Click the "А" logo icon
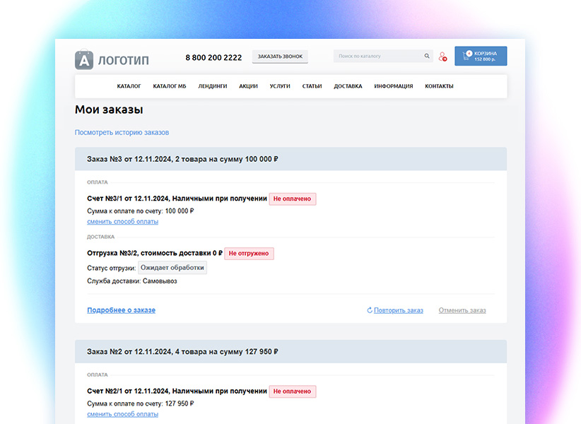The height and width of the screenshot is (424, 581). 84,60
